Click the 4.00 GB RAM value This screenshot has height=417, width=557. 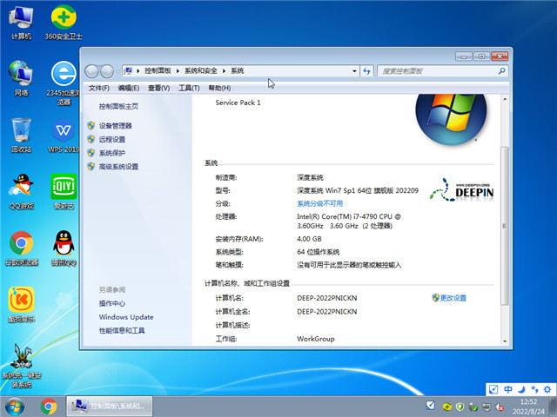tap(309, 239)
